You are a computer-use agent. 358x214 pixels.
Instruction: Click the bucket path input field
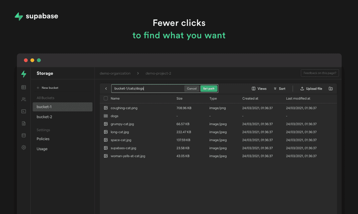coord(148,89)
